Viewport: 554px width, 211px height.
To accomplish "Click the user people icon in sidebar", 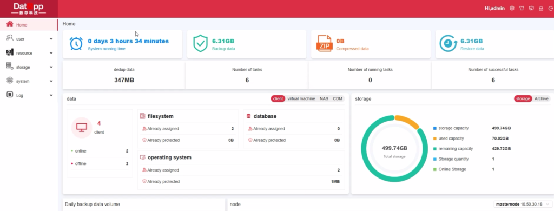I will (x=10, y=38).
